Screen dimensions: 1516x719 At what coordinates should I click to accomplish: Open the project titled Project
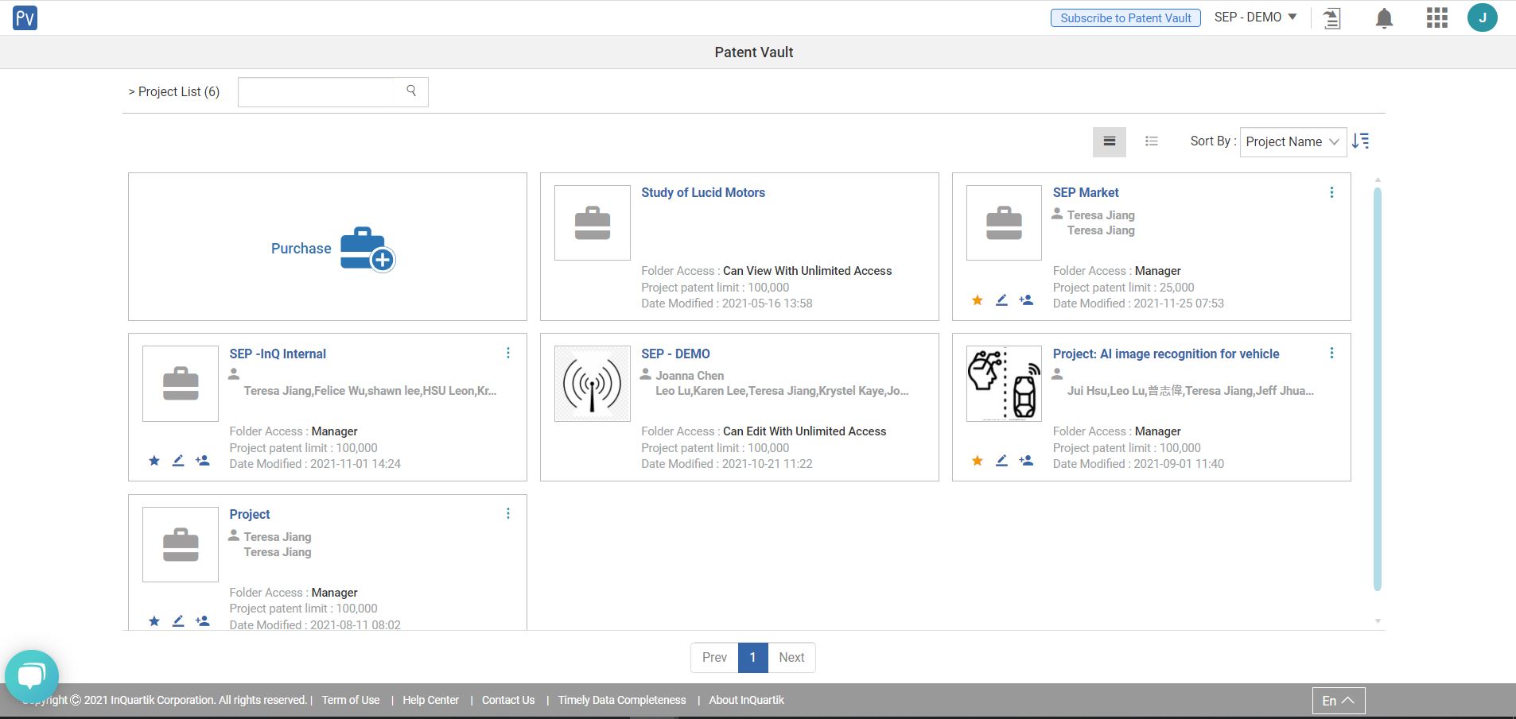(250, 514)
